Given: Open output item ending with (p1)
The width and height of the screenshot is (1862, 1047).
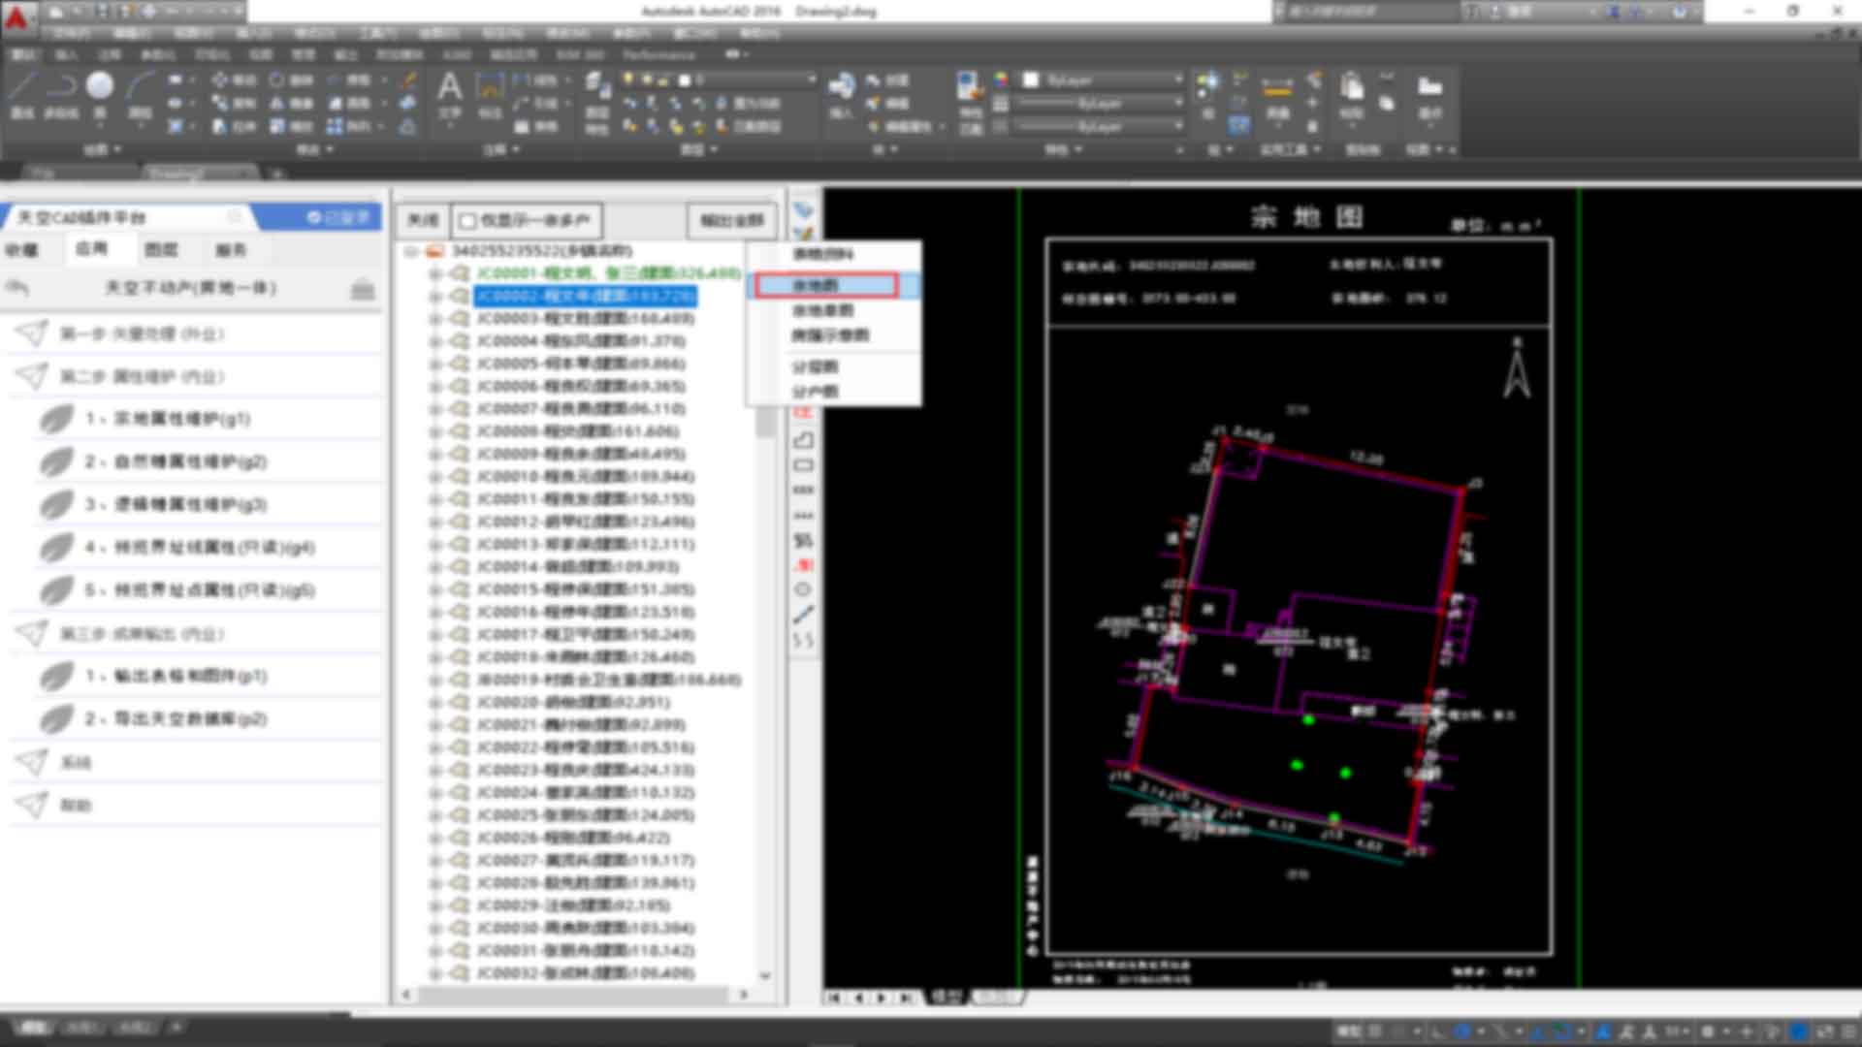Looking at the screenshot, I should (175, 676).
